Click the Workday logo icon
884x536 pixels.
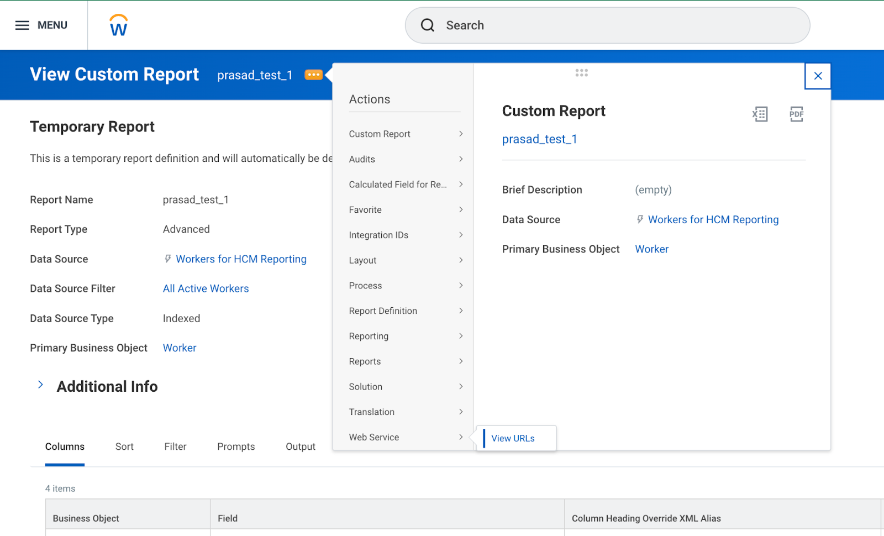[119, 25]
